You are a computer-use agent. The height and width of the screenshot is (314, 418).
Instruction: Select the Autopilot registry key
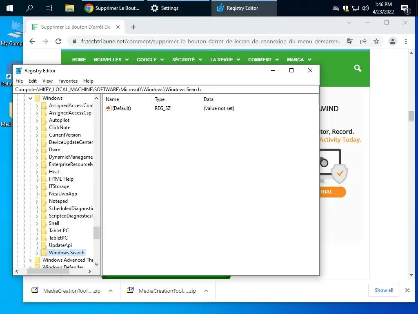pos(59,120)
